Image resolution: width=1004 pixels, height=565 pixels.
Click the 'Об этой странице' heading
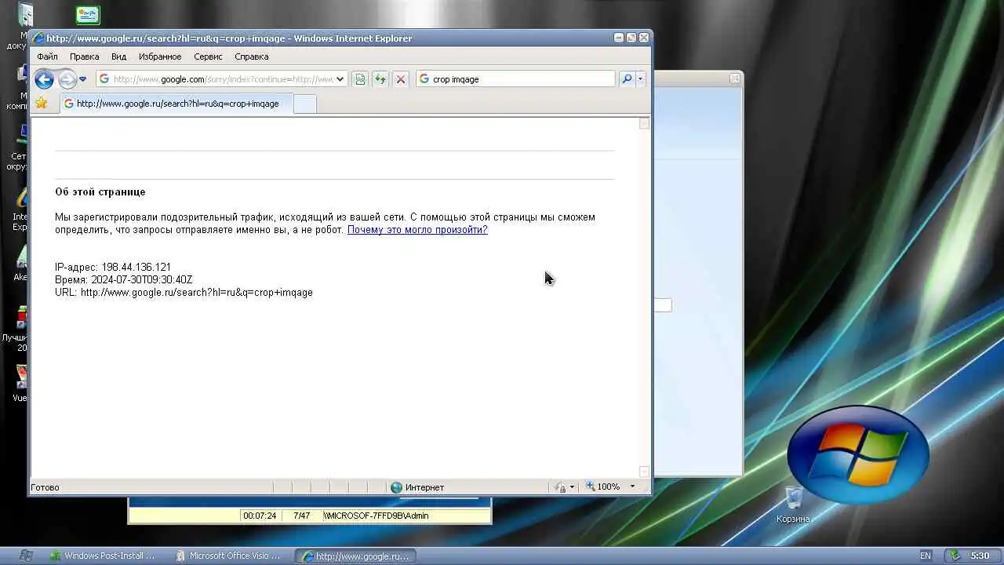[x=100, y=191]
